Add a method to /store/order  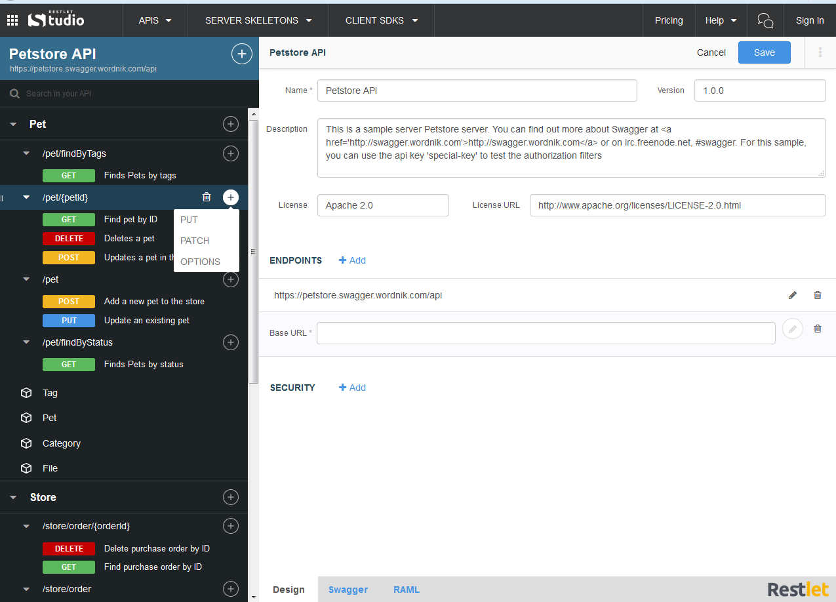[x=231, y=589]
